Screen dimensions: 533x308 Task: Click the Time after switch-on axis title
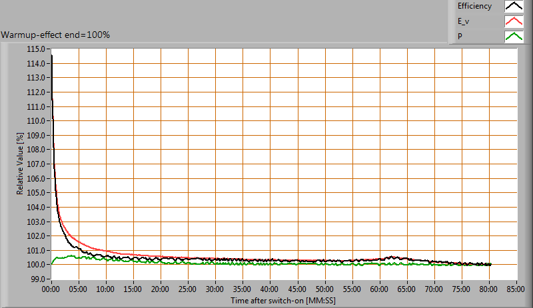pos(284,301)
